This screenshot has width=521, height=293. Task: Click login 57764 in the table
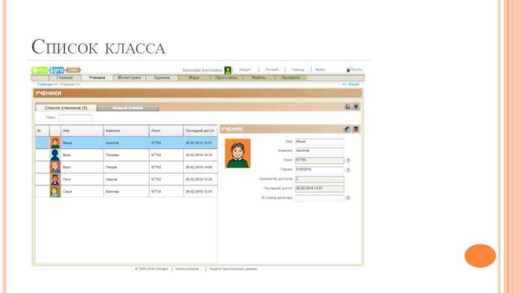(156, 155)
